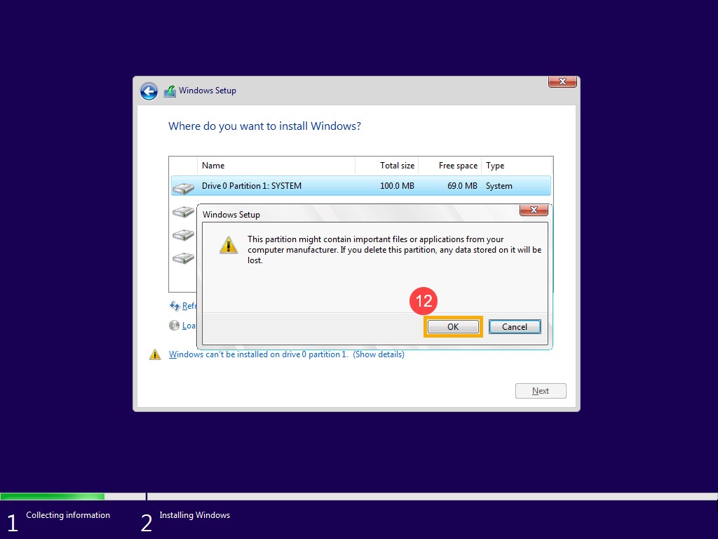718x539 pixels.
Task: Click the fourth drive icon in the list
Action: [x=184, y=258]
